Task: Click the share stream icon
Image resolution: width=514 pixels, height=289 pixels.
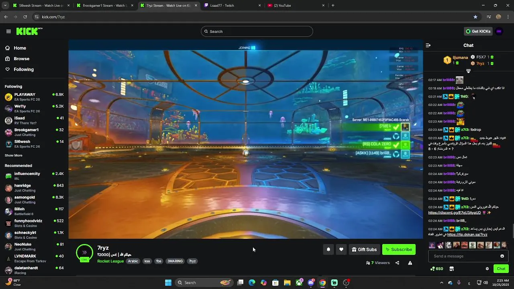Action: click(x=397, y=263)
